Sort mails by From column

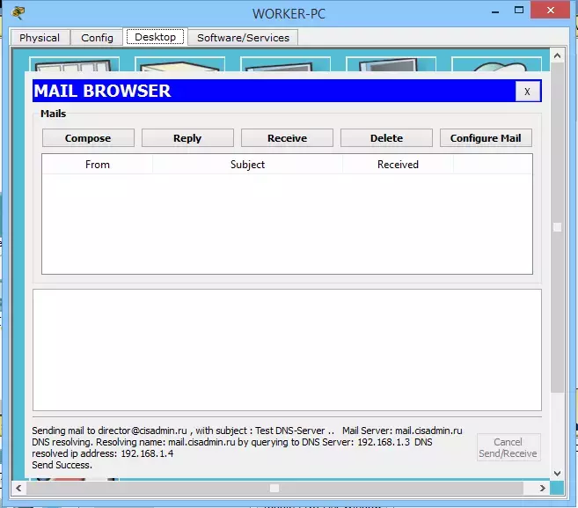98,164
